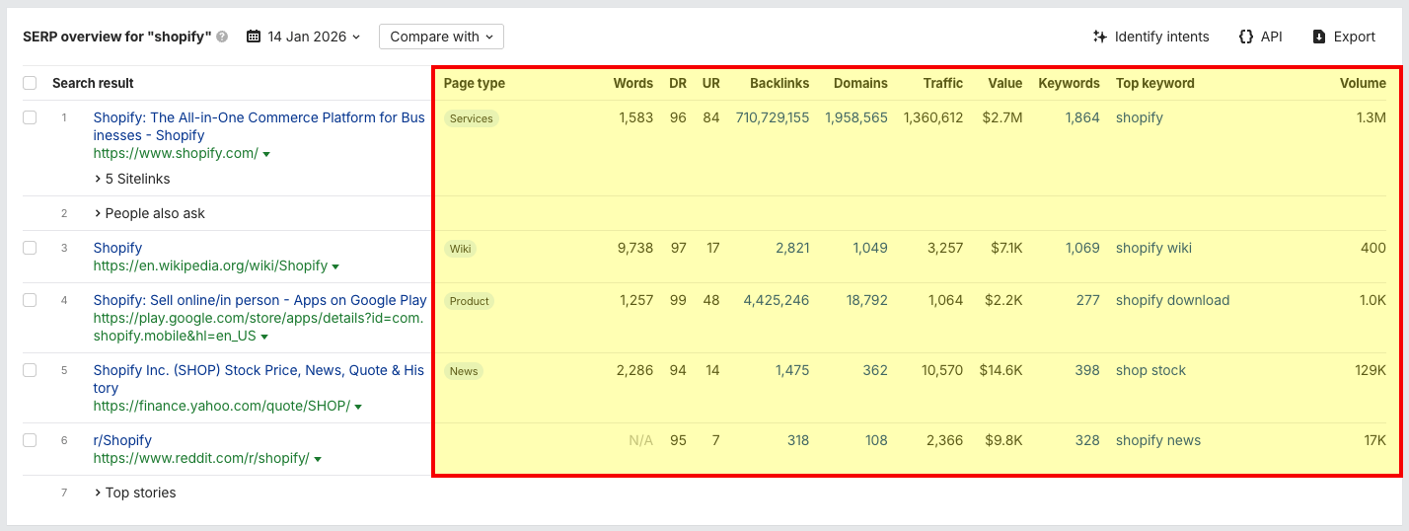Click the DR column header
Image resolution: width=1409 pixels, height=531 pixels.
(x=678, y=83)
